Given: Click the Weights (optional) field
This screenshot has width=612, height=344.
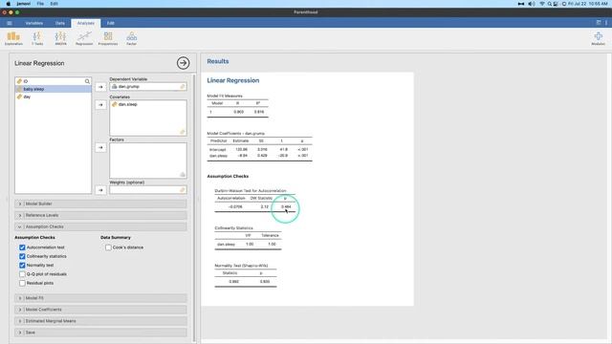Looking at the screenshot, I should click(148, 190).
